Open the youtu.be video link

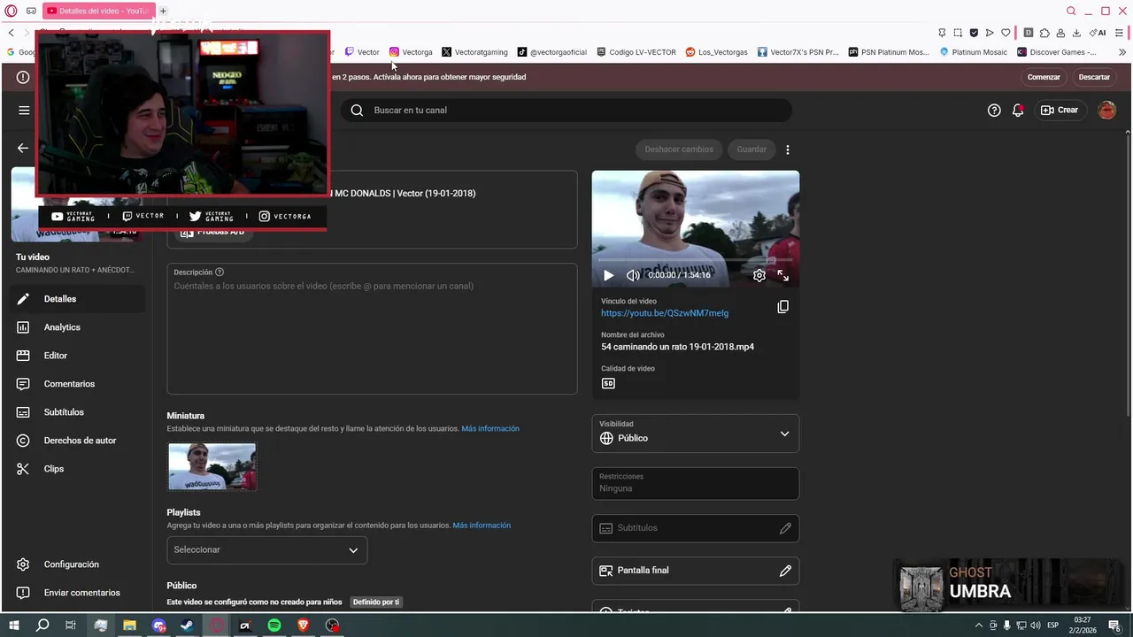pyautogui.click(x=665, y=313)
